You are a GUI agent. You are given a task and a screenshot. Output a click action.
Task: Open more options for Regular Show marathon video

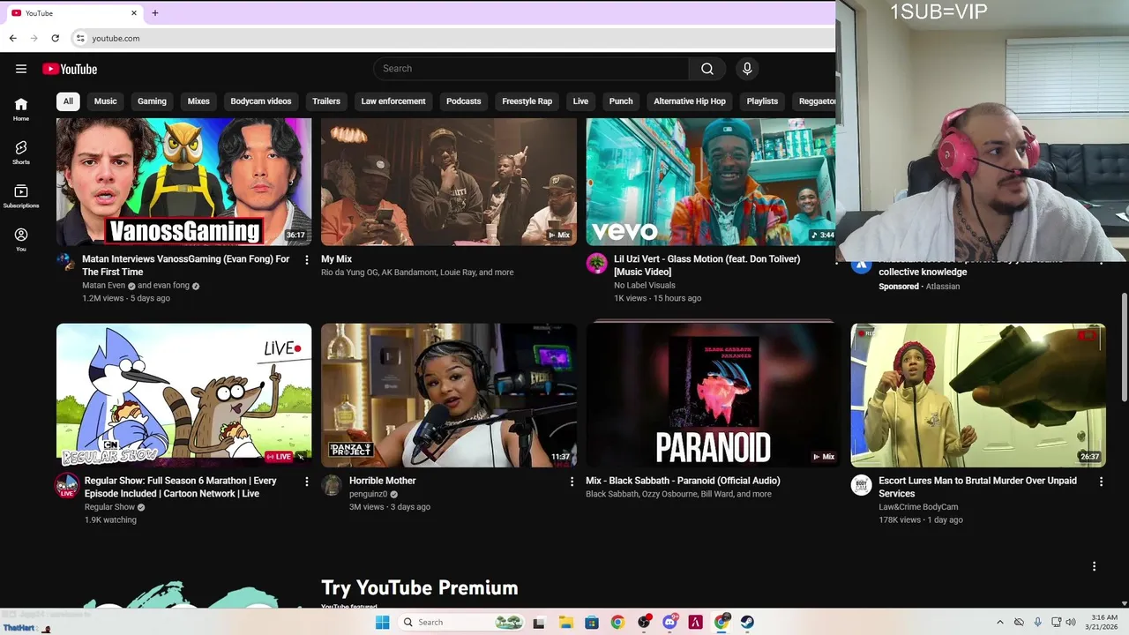[x=307, y=482]
